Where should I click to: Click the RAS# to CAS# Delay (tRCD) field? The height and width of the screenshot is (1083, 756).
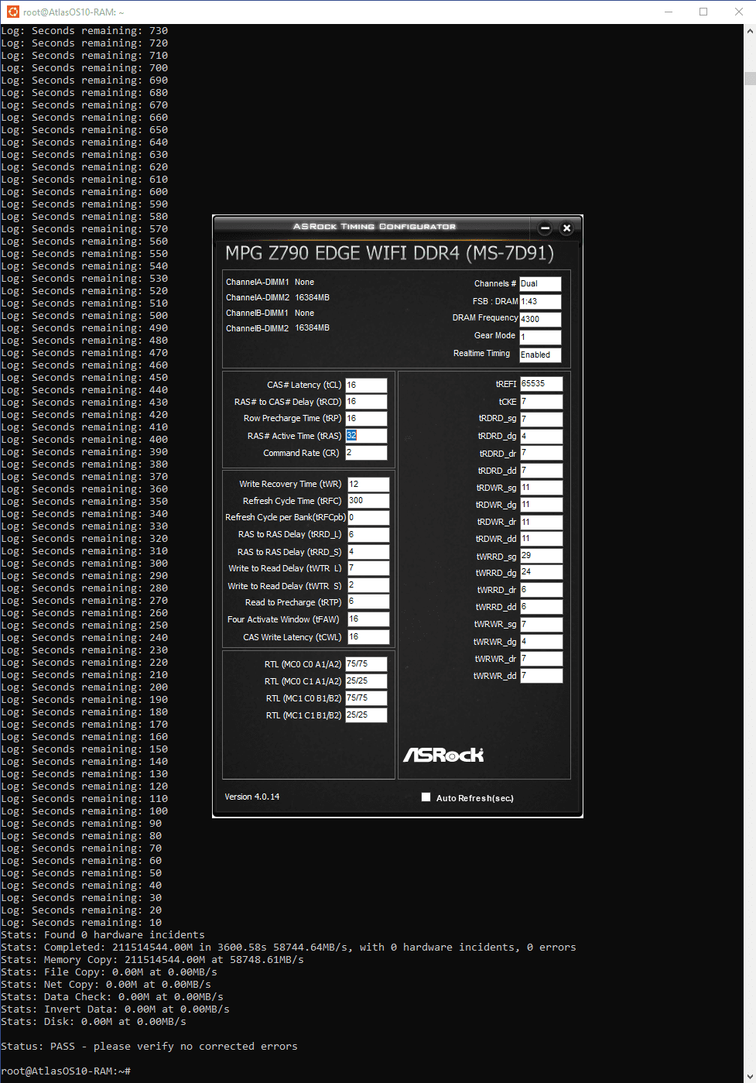366,402
